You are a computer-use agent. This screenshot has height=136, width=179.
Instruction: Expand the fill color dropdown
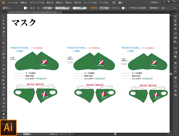click(x=28, y=8)
